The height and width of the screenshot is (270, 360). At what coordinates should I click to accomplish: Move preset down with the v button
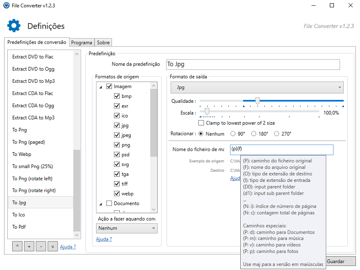tap(52, 246)
